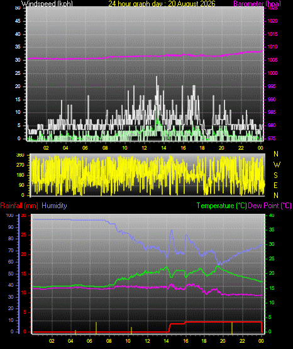Click the 'Humidity' legend label
This screenshot has height=349, width=293.
(x=54, y=206)
